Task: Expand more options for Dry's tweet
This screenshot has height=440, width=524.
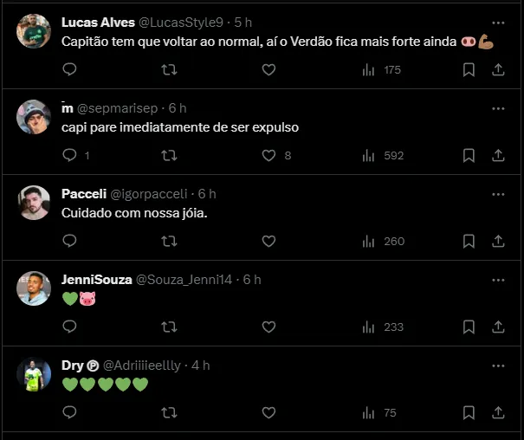Action: pyautogui.click(x=497, y=366)
